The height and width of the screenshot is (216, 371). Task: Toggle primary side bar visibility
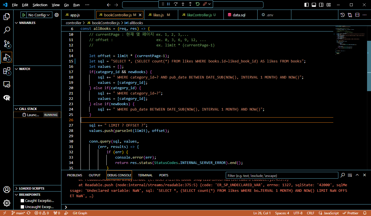pos(307,5)
